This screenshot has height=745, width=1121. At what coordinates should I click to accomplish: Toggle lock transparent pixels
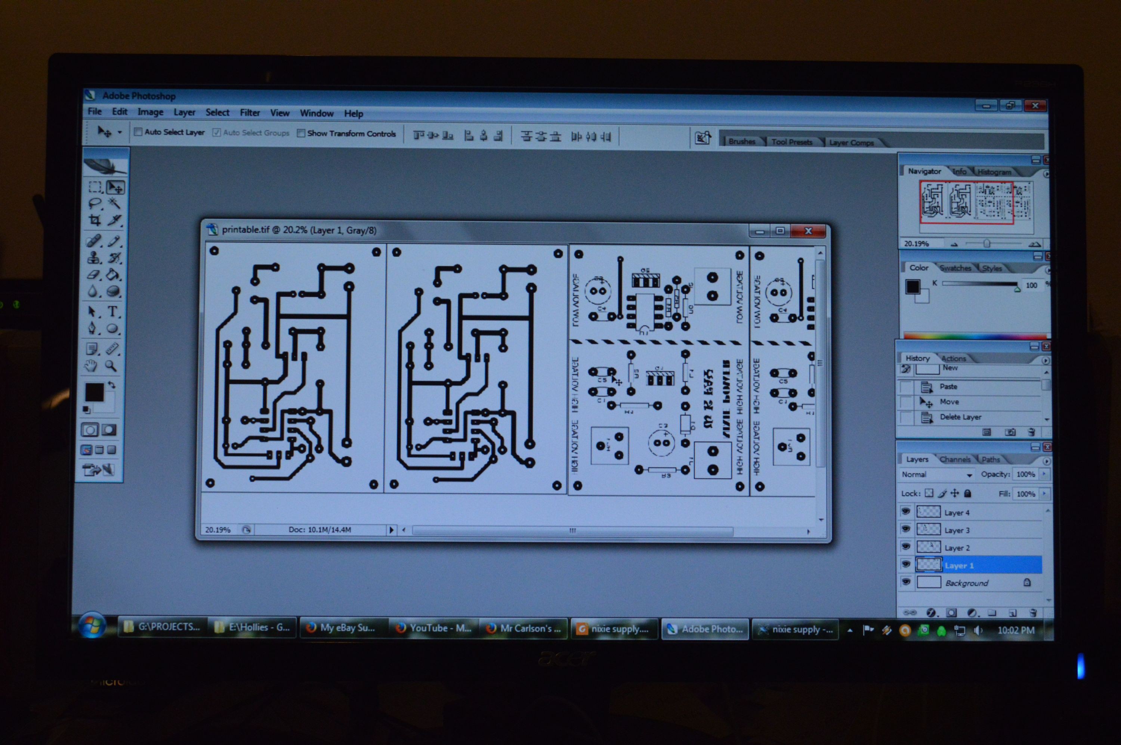pyautogui.click(x=929, y=493)
